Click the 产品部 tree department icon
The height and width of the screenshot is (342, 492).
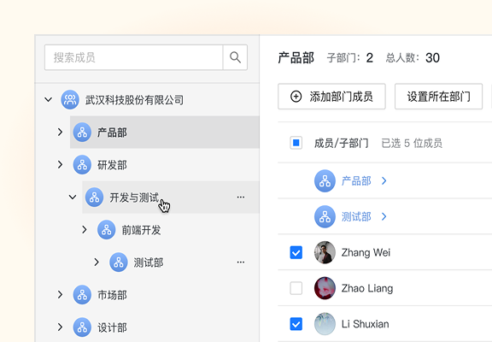82,133
